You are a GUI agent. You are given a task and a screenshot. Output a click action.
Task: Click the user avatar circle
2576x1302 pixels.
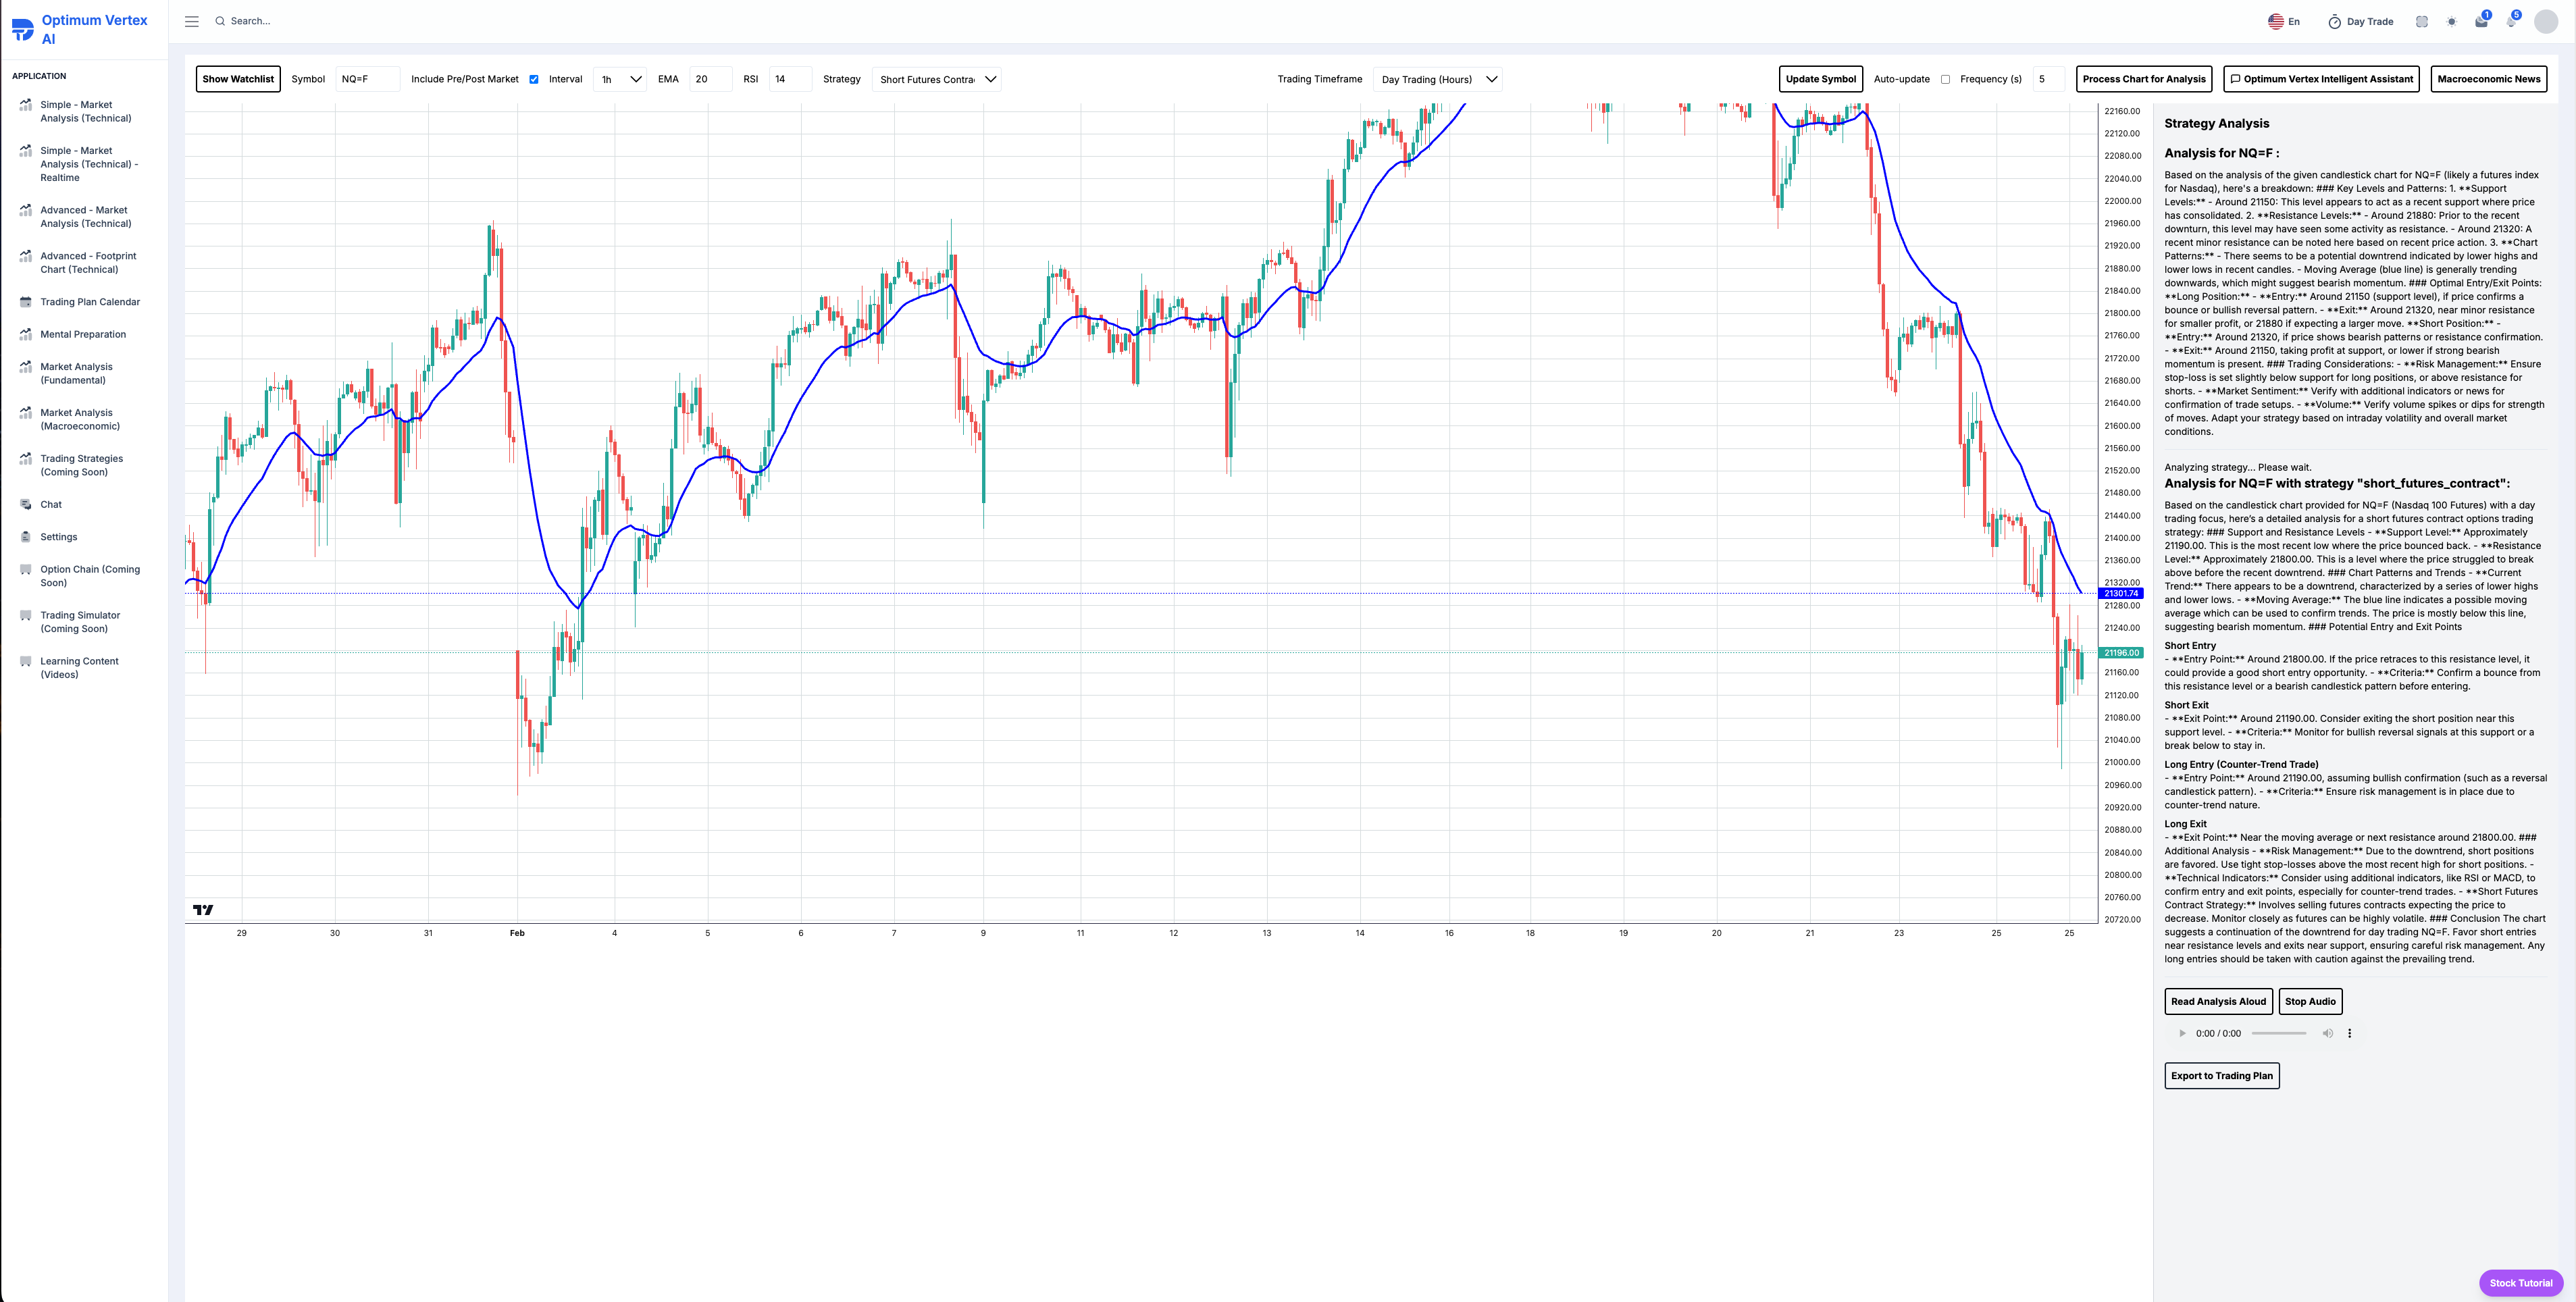click(2546, 22)
